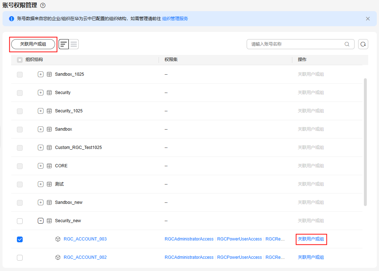The height and width of the screenshot is (271, 379).
Task: Uncheck the RGC_ACCOUNT_003 checkbox
Action: point(20,239)
